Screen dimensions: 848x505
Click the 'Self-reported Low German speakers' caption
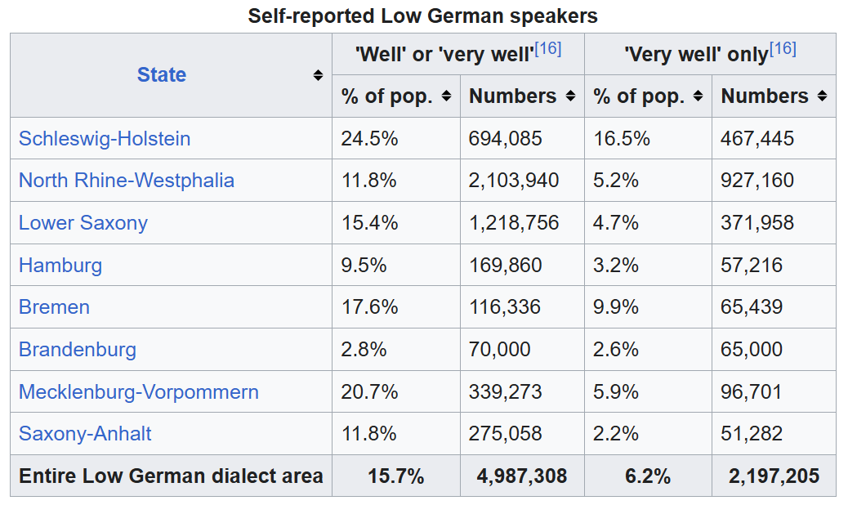pyautogui.click(x=423, y=16)
